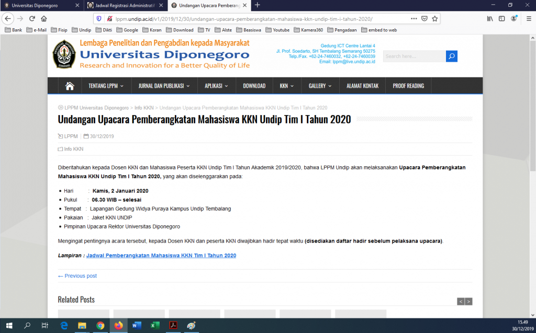Click inside the site search field
This screenshot has width=536, height=333.
[414, 56]
